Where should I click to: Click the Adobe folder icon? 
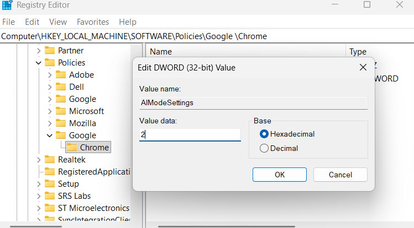[61, 75]
